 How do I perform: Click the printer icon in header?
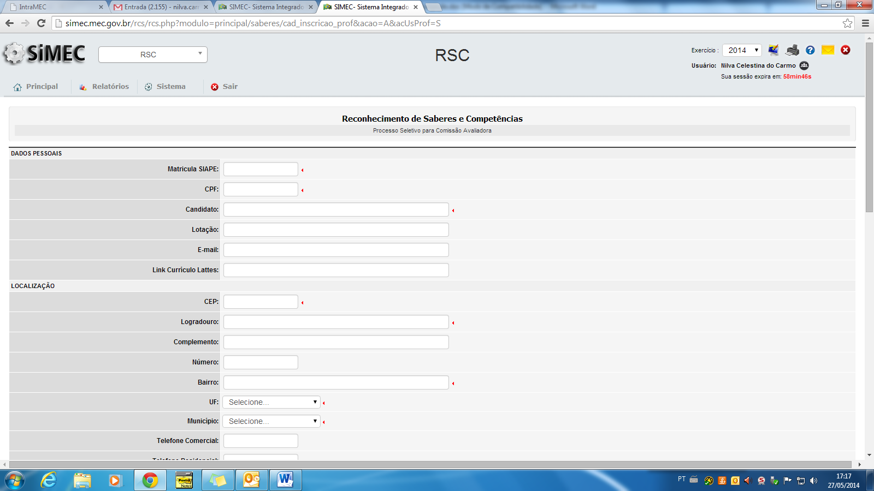pyautogui.click(x=792, y=50)
